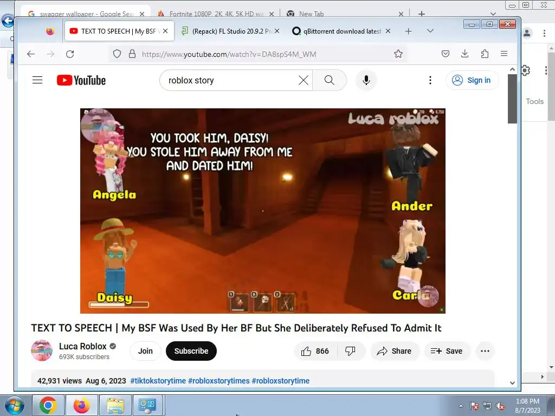The width and height of the screenshot is (555, 416).
Task: Open the #robloxstorytimes hashtag
Action: click(x=219, y=381)
